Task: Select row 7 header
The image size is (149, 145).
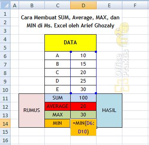Action: point(5,64)
